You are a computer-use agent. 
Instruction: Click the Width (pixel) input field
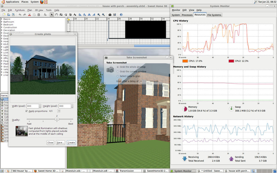pyautogui.click(x=32, y=106)
